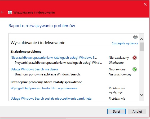The height and width of the screenshot is (119, 150).
Task: Click scrollbar up arrow in report
Action: click(x=142, y=39)
